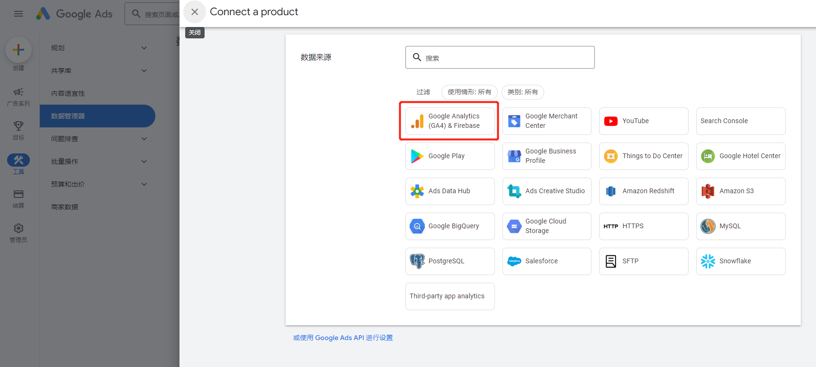Open 目标 trophy icon in sidebar
The width and height of the screenshot is (816, 367).
(18, 131)
